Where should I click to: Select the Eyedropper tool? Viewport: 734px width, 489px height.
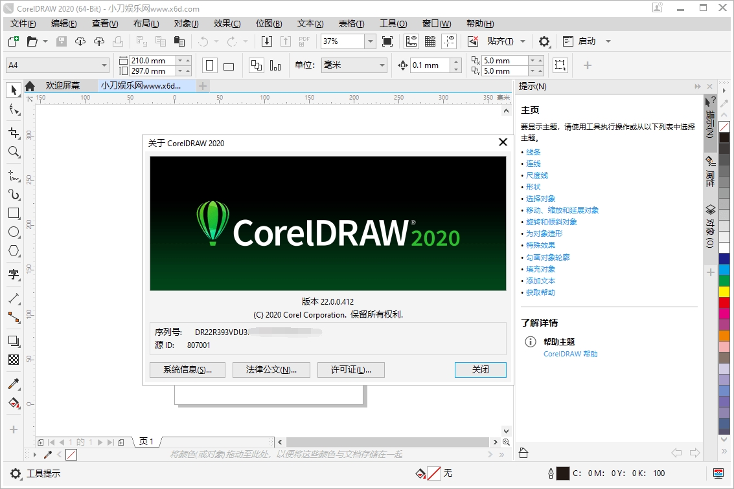click(x=14, y=384)
